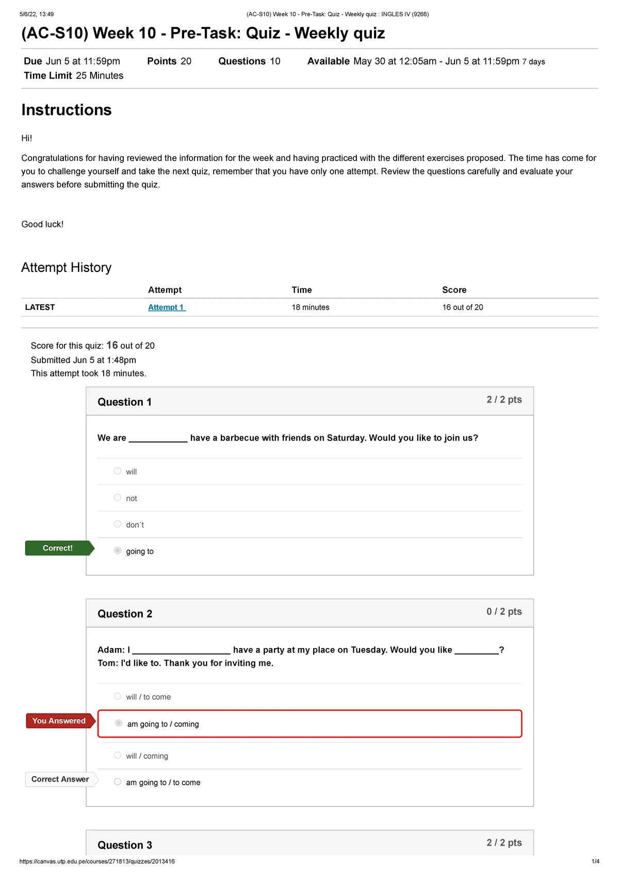The height and width of the screenshot is (876, 619).
Task: Click the Question 3 header
Action: coord(125,845)
